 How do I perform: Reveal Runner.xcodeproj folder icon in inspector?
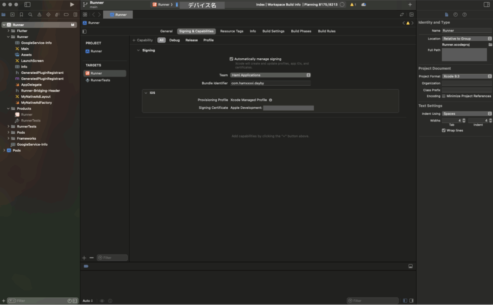click(x=490, y=45)
